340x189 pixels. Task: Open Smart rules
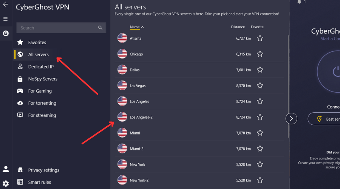39,182
